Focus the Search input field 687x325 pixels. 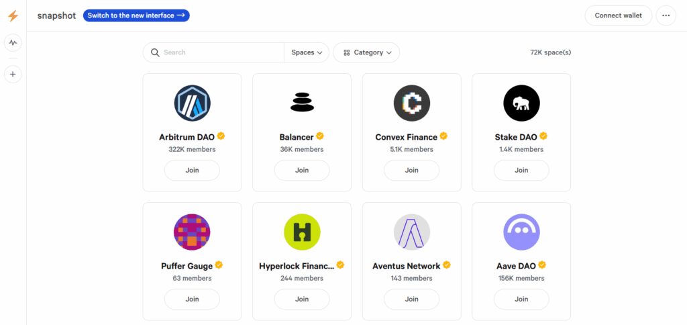214,52
